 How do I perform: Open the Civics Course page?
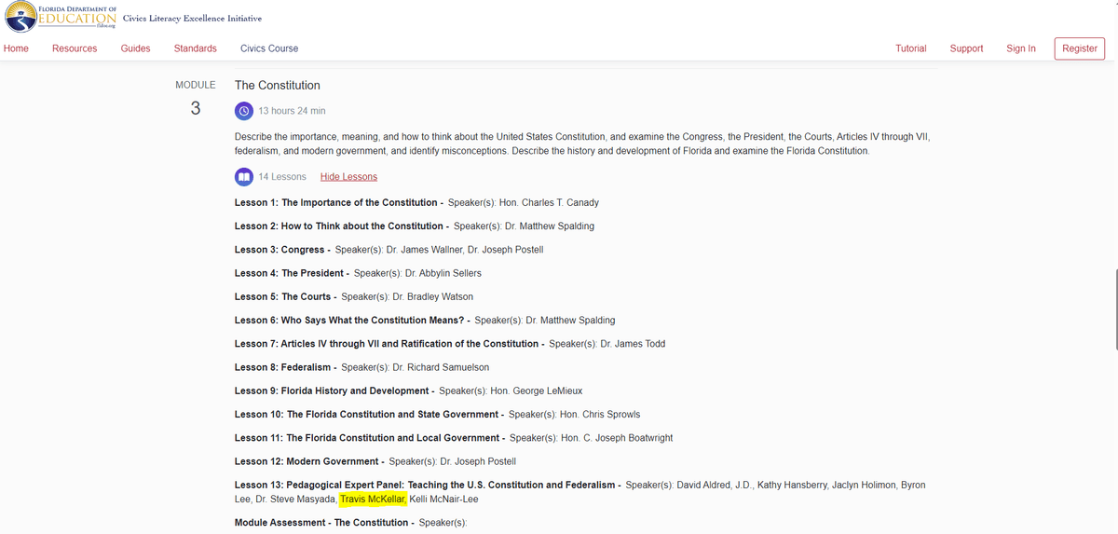(x=269, y=48)
